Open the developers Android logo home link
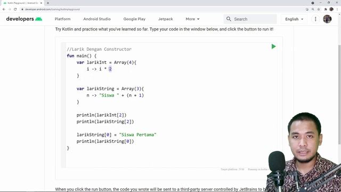The width and height of the screenshot is (341, 192). click(x=24, y=19)
